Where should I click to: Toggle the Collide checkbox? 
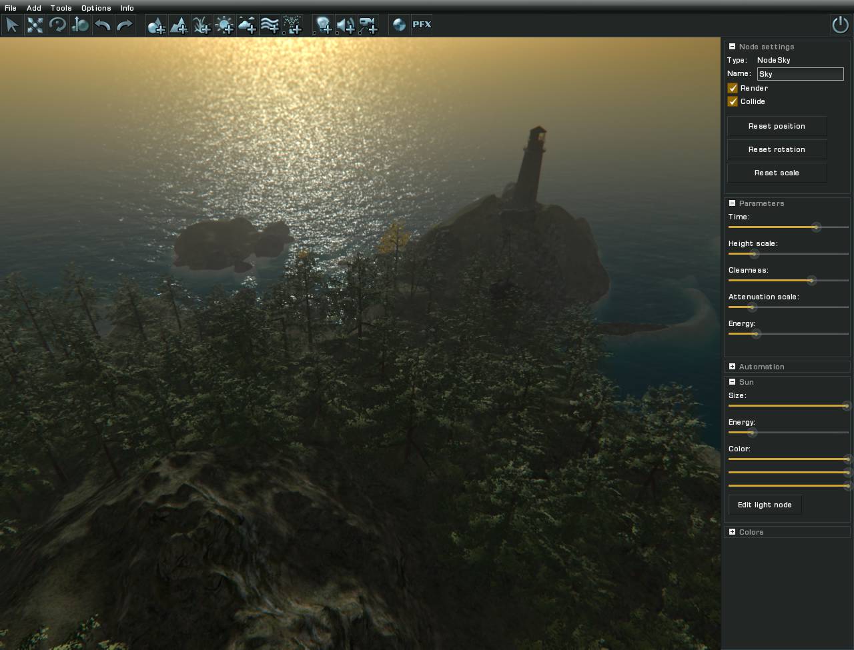(733, 101)
